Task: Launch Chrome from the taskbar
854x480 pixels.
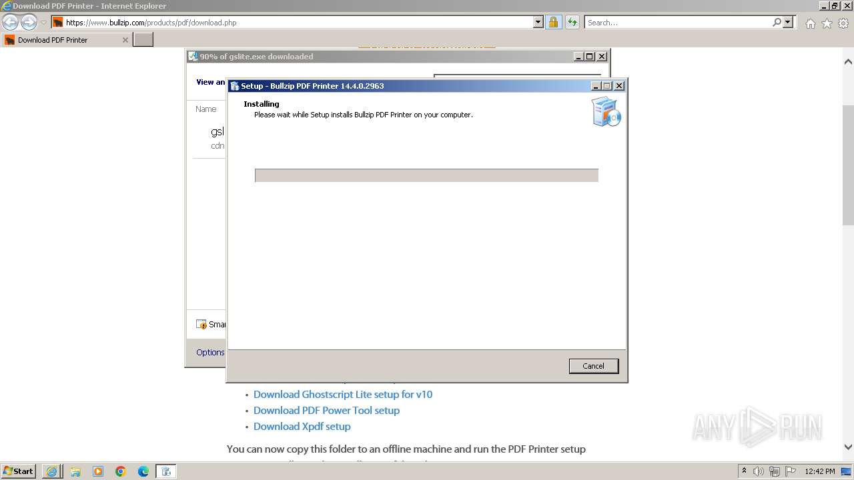Action: (x=121, y=471)
